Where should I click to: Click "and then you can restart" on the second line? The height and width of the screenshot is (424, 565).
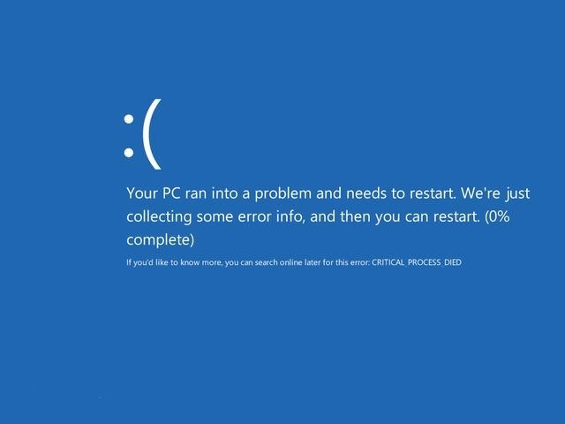point(395,216)
